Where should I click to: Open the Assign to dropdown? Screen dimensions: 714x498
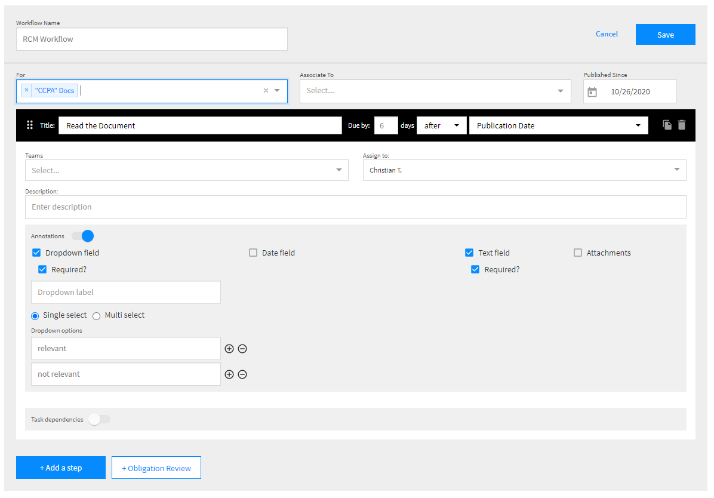[x=524, y=170]
